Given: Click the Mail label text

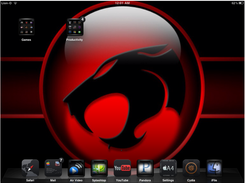Looking at the screenshot, I should pyautogui.click(x=53, y=180).
